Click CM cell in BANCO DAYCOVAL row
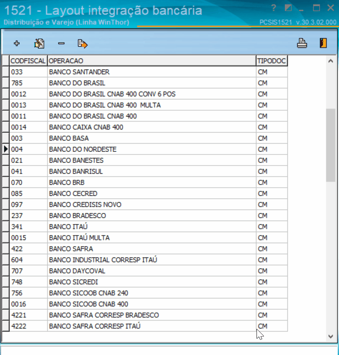 pos(272,271)
